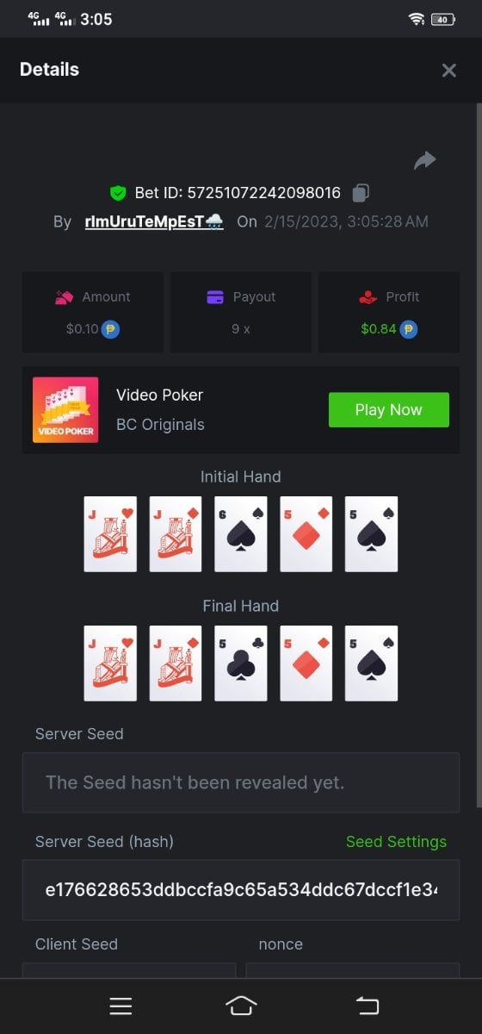Tap the Video Poker game thumbnail
Image resolution: width=482 pixels, height=1034 pixels.
click(65, 410)
